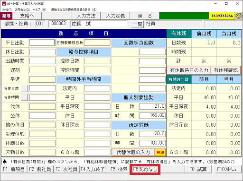
Task: Click the 社員 employee category field
Action: [173, 24]
